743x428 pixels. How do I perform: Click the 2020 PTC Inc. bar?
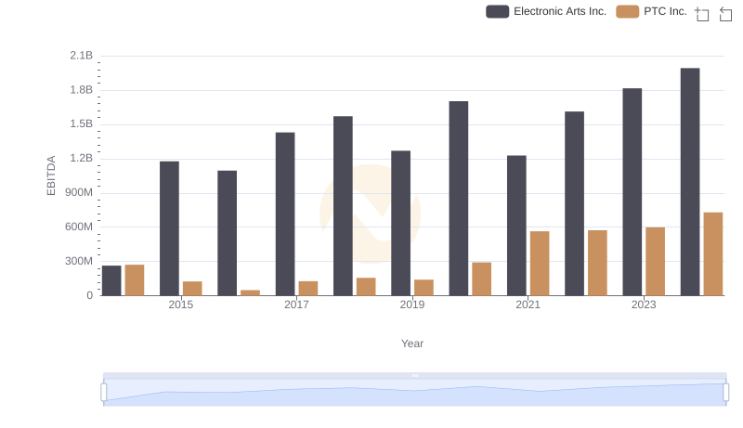point(482,279)
